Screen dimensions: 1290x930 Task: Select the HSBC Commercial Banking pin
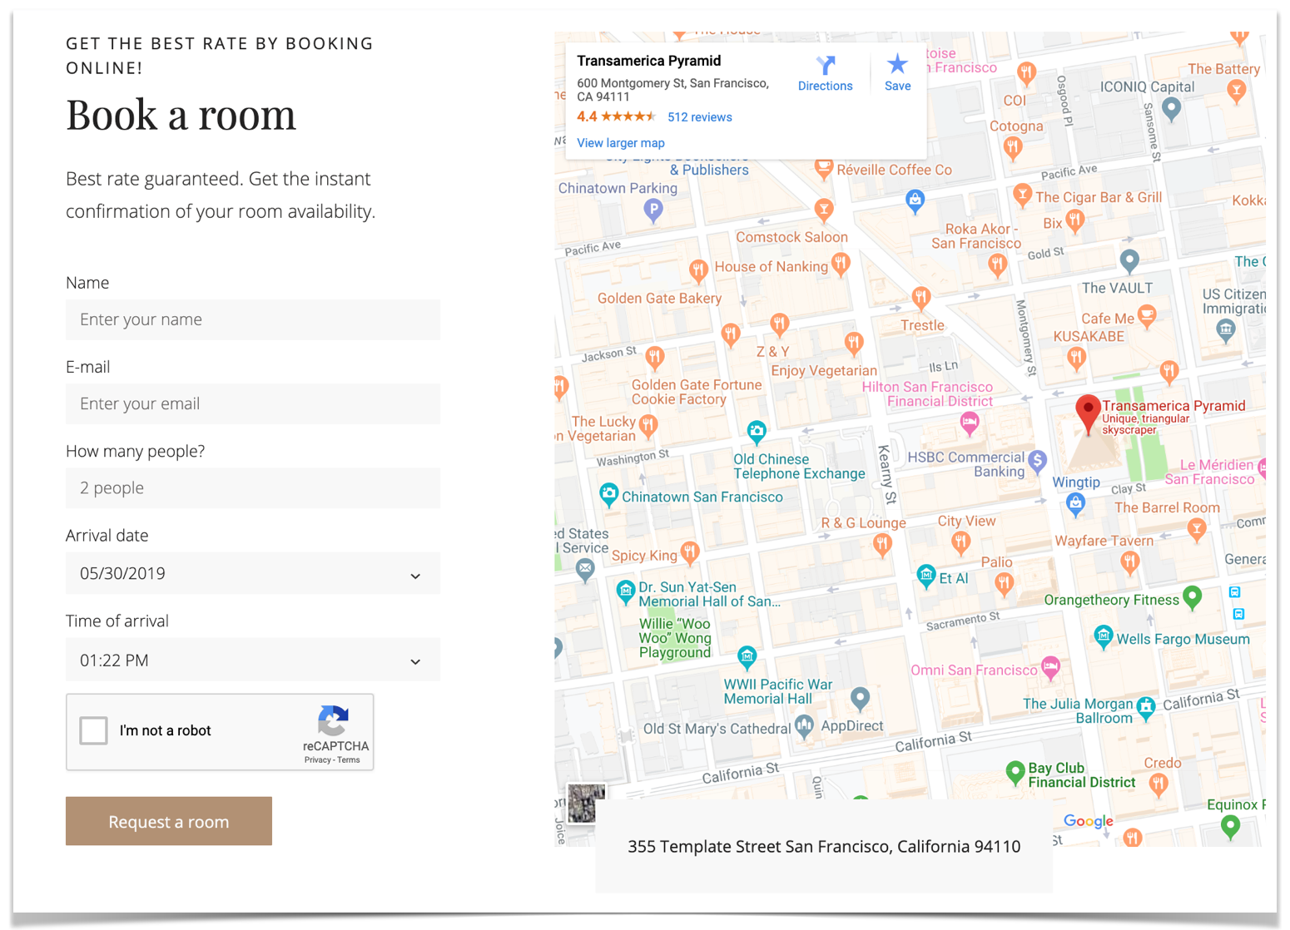click(1037, 461)
